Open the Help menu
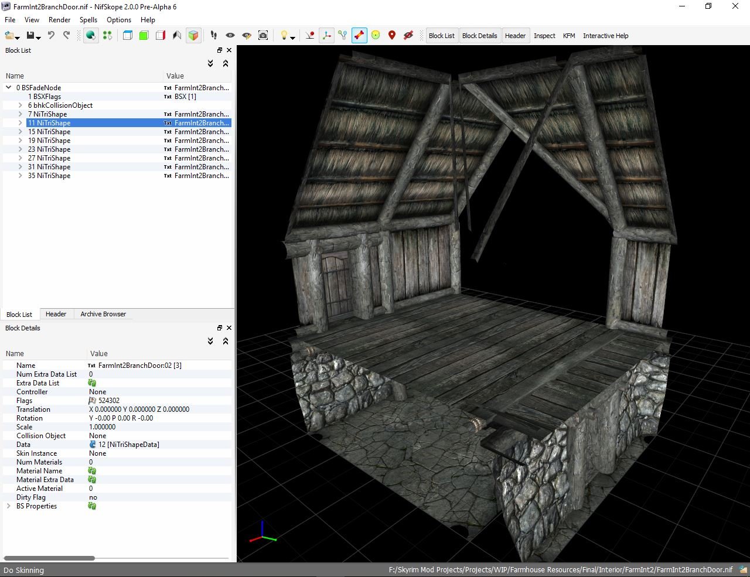The width and height of the screenshot is (750, 577). pos(148,19)
